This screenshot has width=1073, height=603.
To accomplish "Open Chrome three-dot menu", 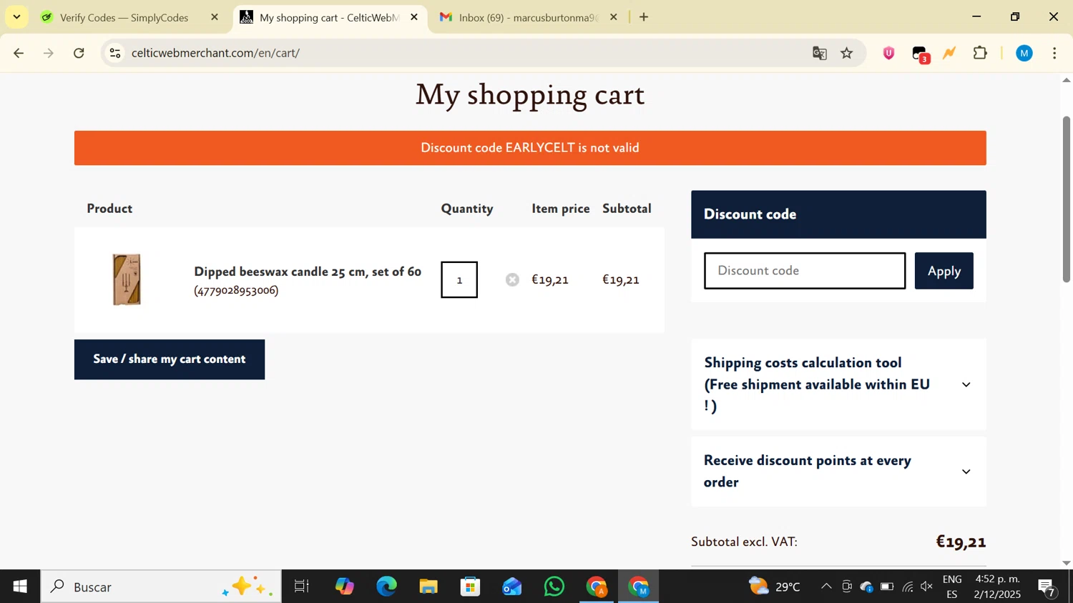I will 1055,53.
